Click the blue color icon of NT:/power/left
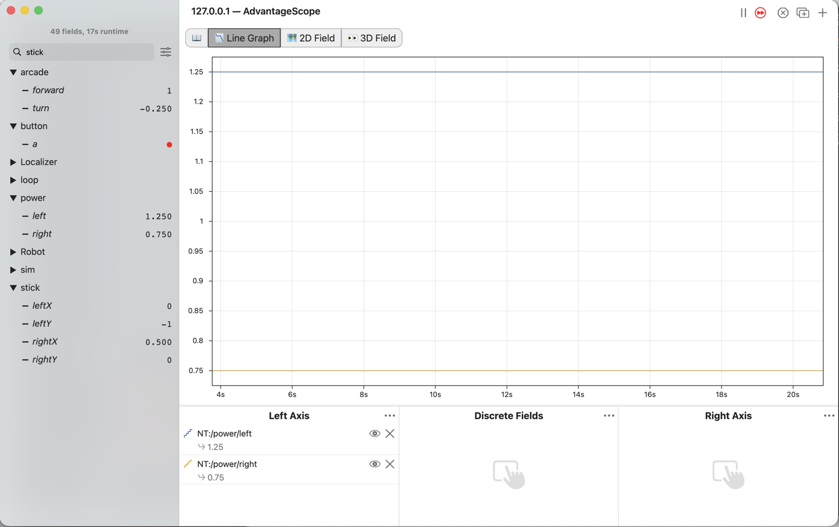Screen dimensions: 839x527 point(188,433)
